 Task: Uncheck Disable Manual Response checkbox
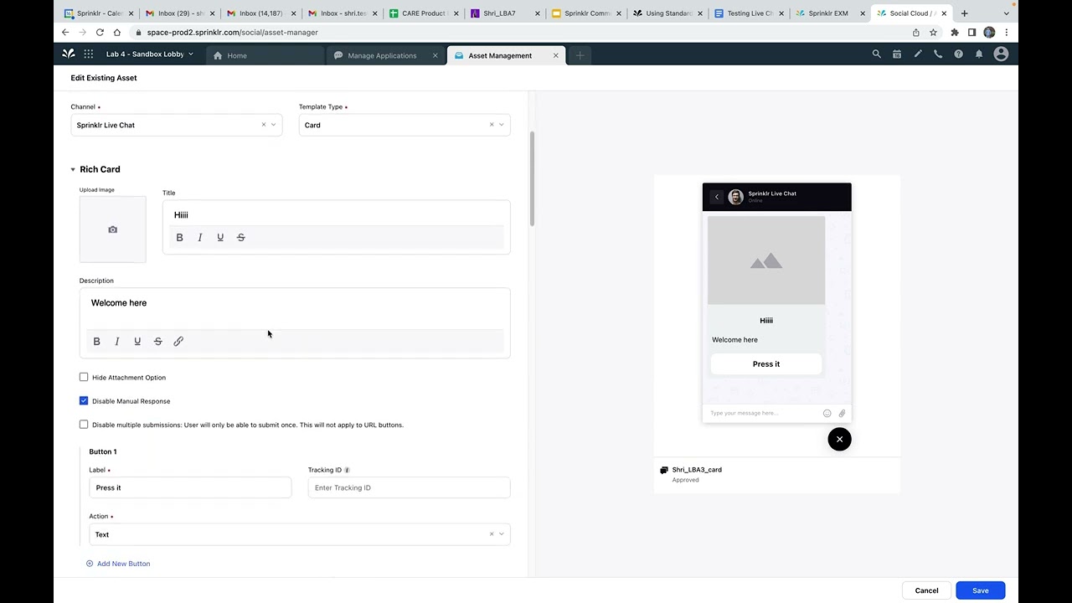[x=84, y=401]
